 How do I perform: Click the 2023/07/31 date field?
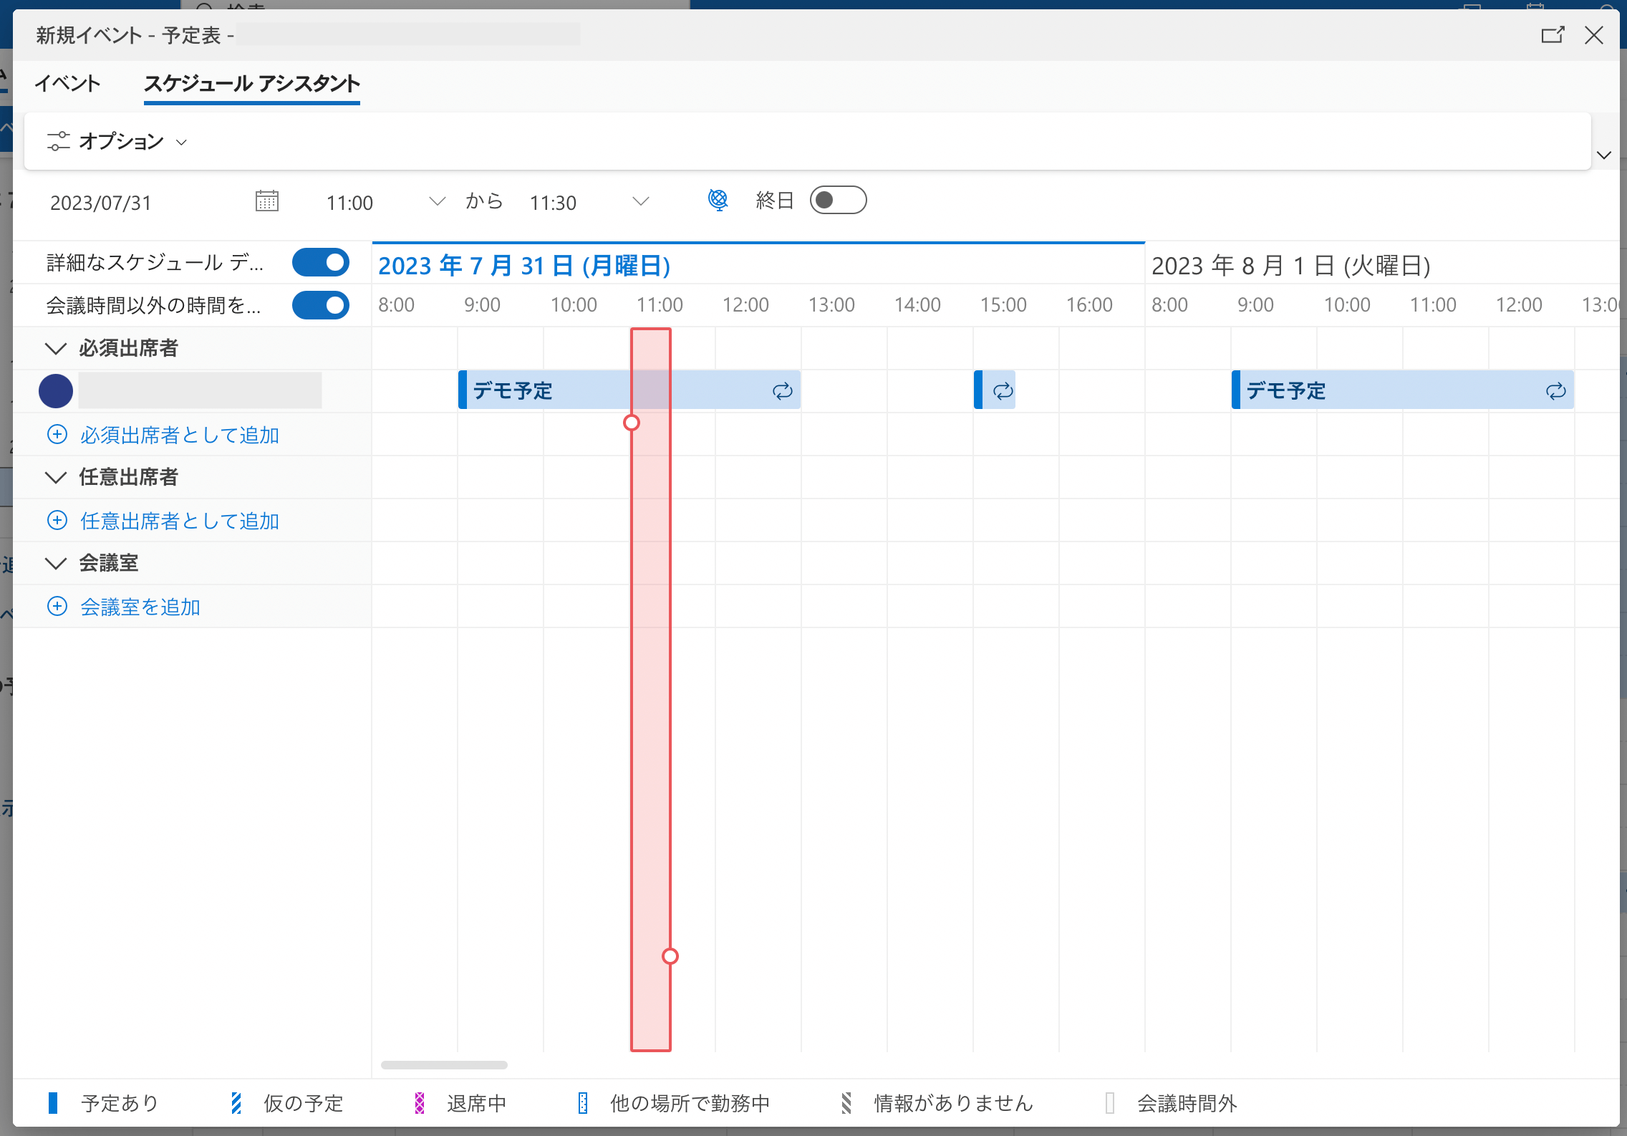(x=101, y=203)
